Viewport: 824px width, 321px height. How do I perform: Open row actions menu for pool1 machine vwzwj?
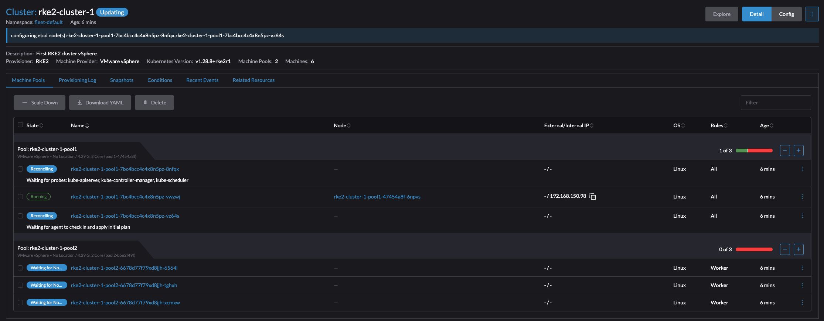[802, 197]
